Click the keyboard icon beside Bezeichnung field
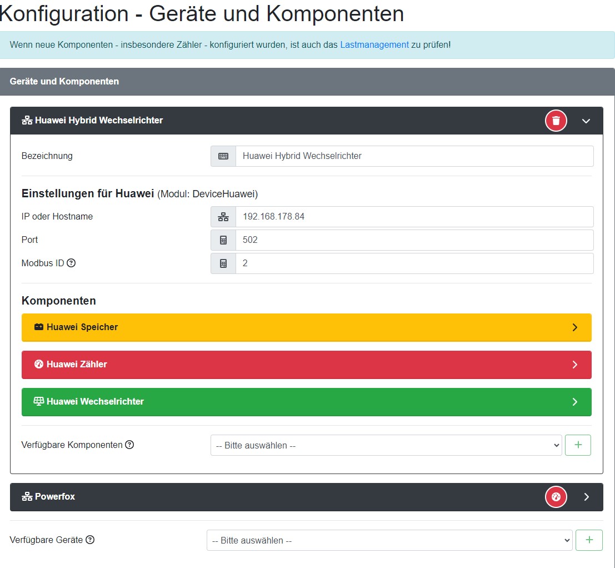 pos(223,156)
